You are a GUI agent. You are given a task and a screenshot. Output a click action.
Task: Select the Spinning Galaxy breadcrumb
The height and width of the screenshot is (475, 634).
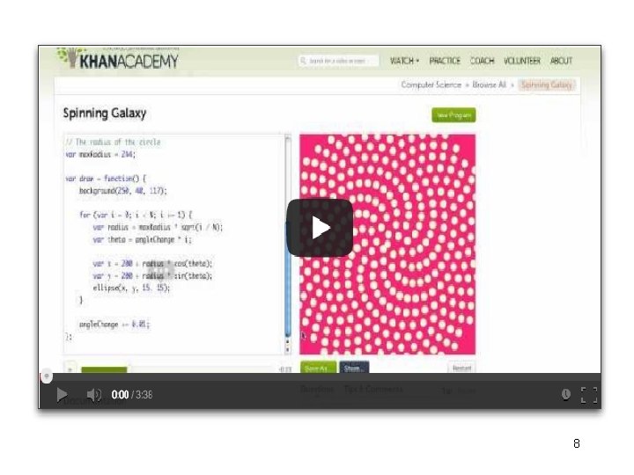click(x=546, y=84)
